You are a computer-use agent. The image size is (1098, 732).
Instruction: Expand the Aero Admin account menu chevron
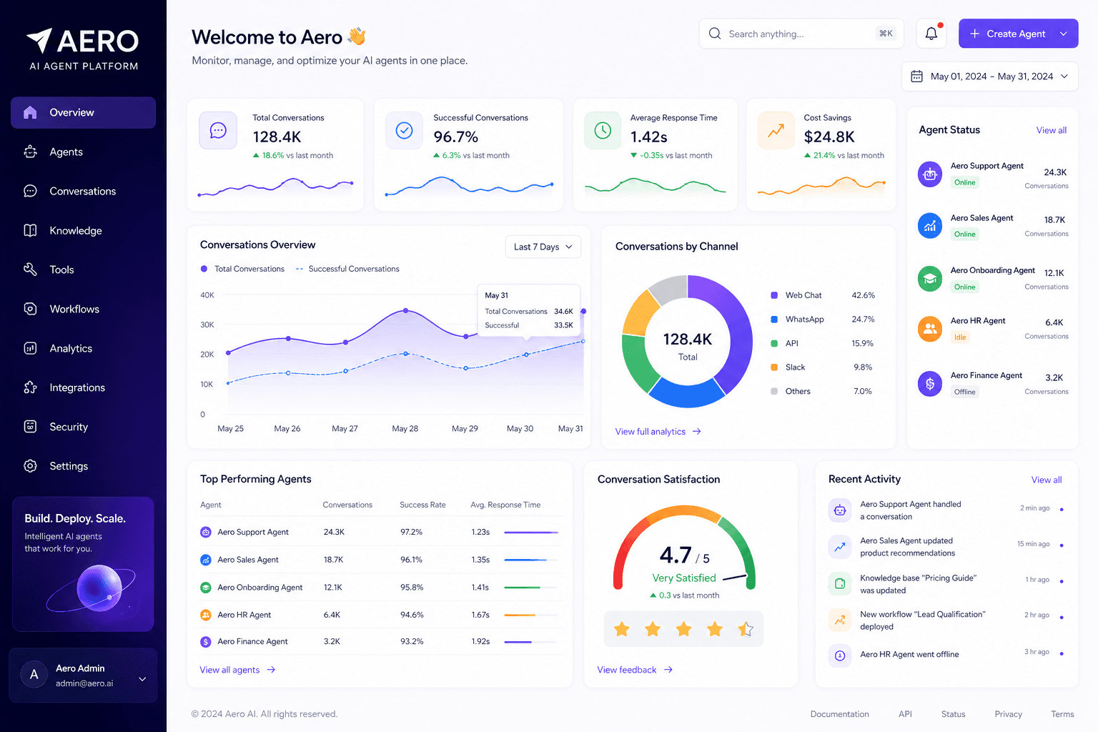[x=142, y=679]
